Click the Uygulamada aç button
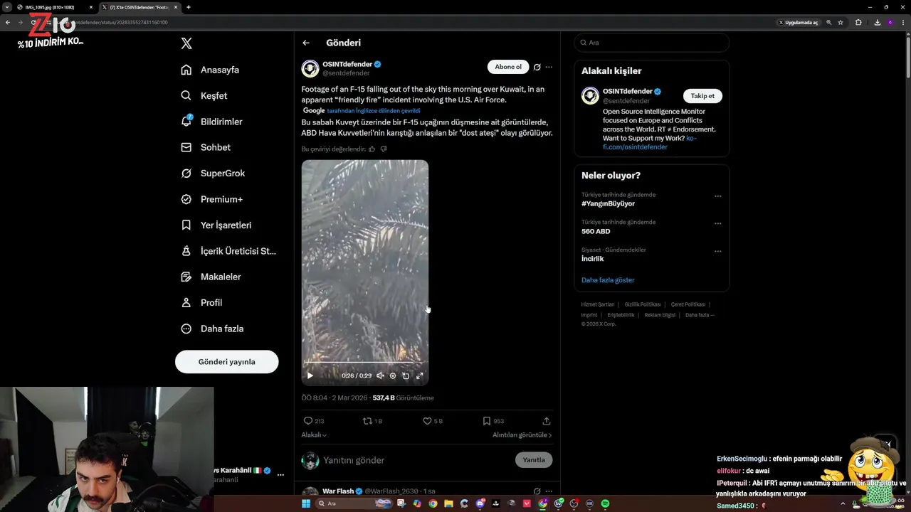Image resolution: width=911 pixels, height=512 pixels. coord(798,22)
